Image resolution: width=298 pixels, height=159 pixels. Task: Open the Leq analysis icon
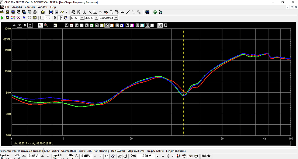tap(123, 12)
